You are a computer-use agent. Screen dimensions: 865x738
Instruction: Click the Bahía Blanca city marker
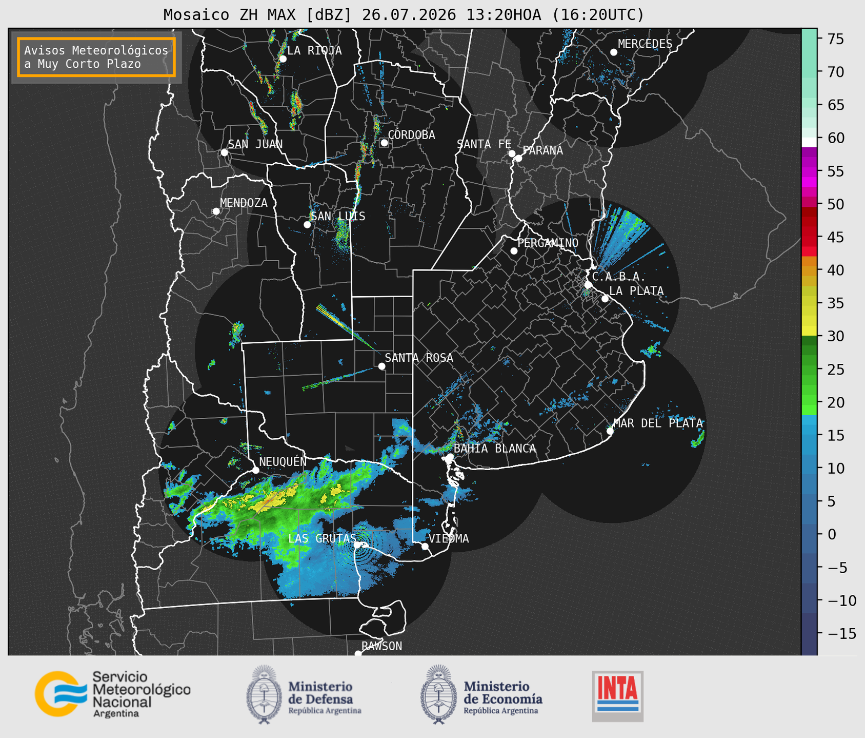click(450, 456)
